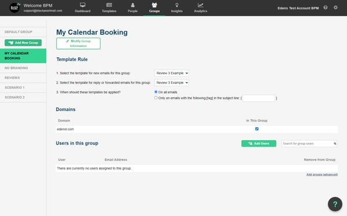Open My Calendar Booking group in sidebar
This screenshot has height=216, width=347.
23,56
